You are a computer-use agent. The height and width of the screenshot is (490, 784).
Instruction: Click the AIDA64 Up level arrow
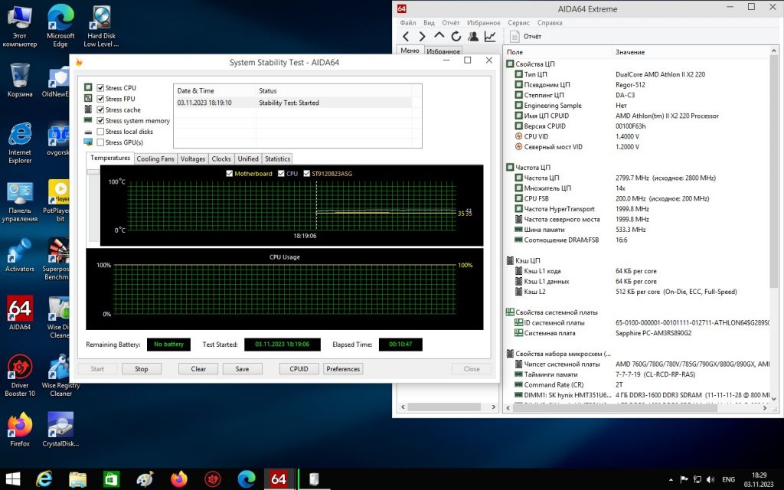click(439, 35)
